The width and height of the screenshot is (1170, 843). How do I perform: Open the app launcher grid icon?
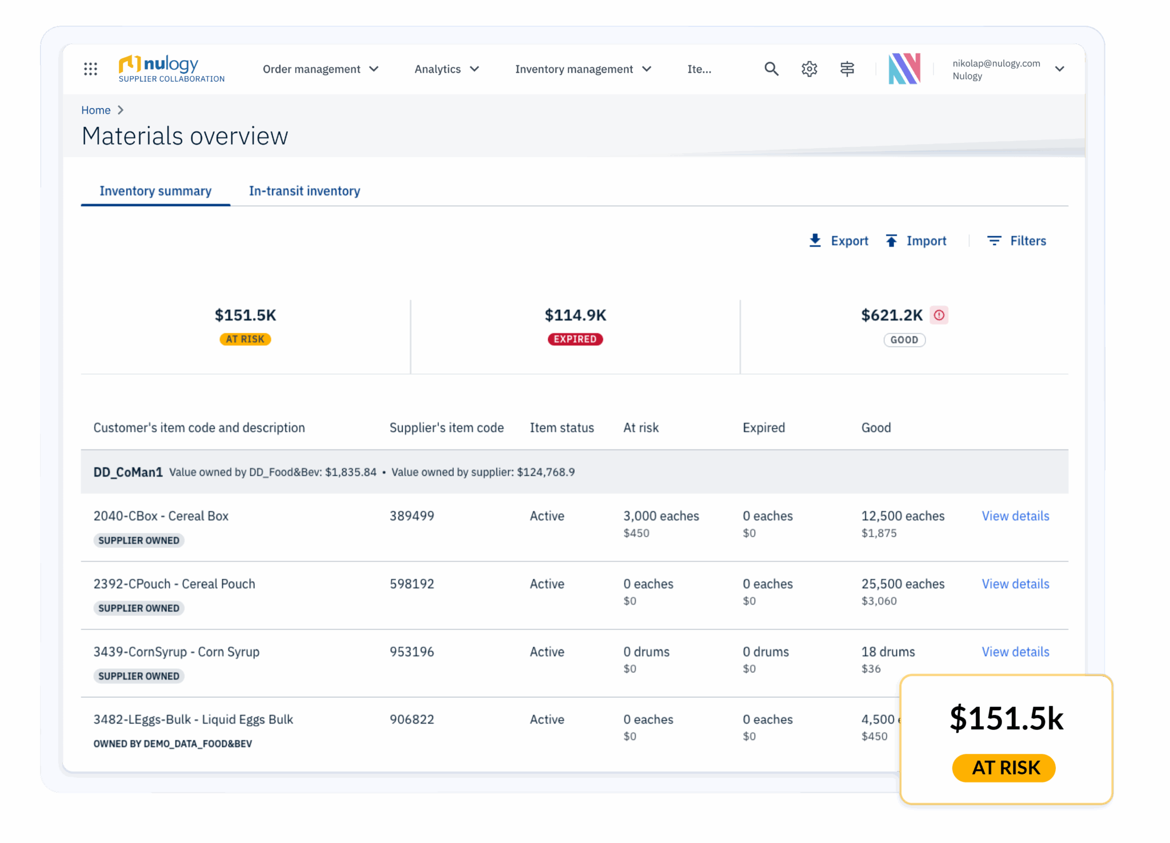[x=90, y=69]
